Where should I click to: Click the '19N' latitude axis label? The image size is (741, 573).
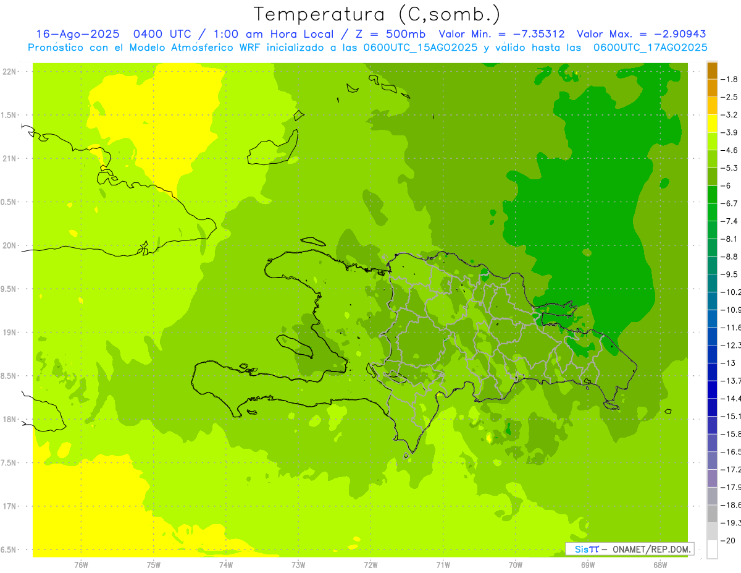pyautogui.click(x=9, y=332)
